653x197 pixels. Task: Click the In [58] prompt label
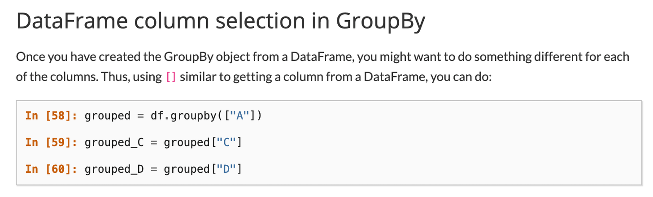click(50, 116)
